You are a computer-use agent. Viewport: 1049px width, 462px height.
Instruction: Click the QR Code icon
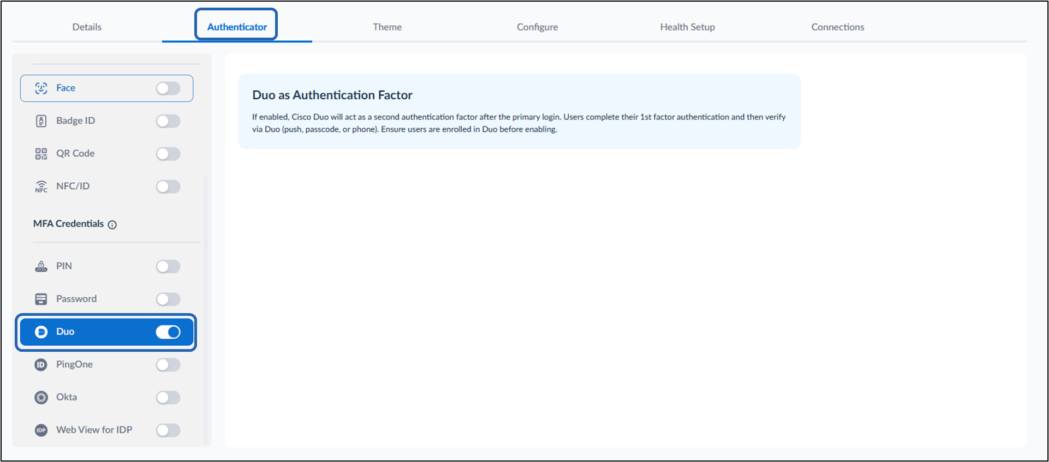41,154
